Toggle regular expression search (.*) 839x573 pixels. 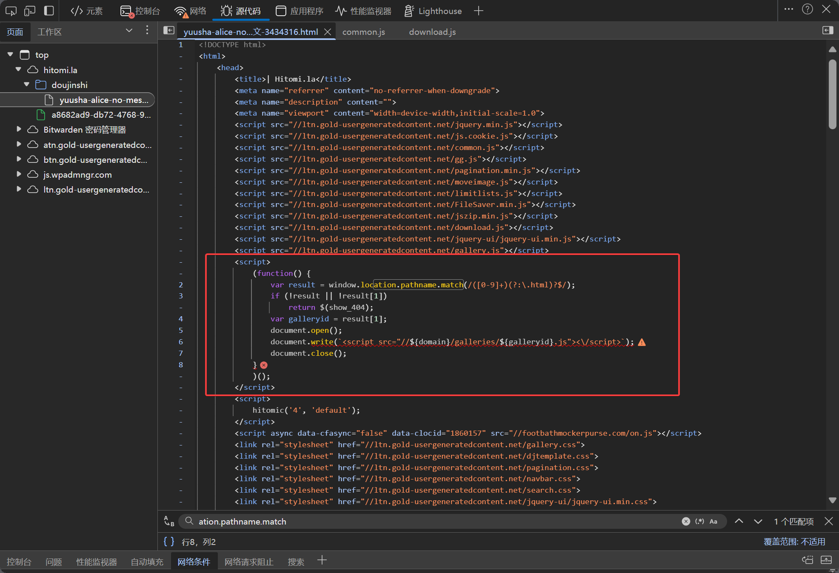click(699, 521)
